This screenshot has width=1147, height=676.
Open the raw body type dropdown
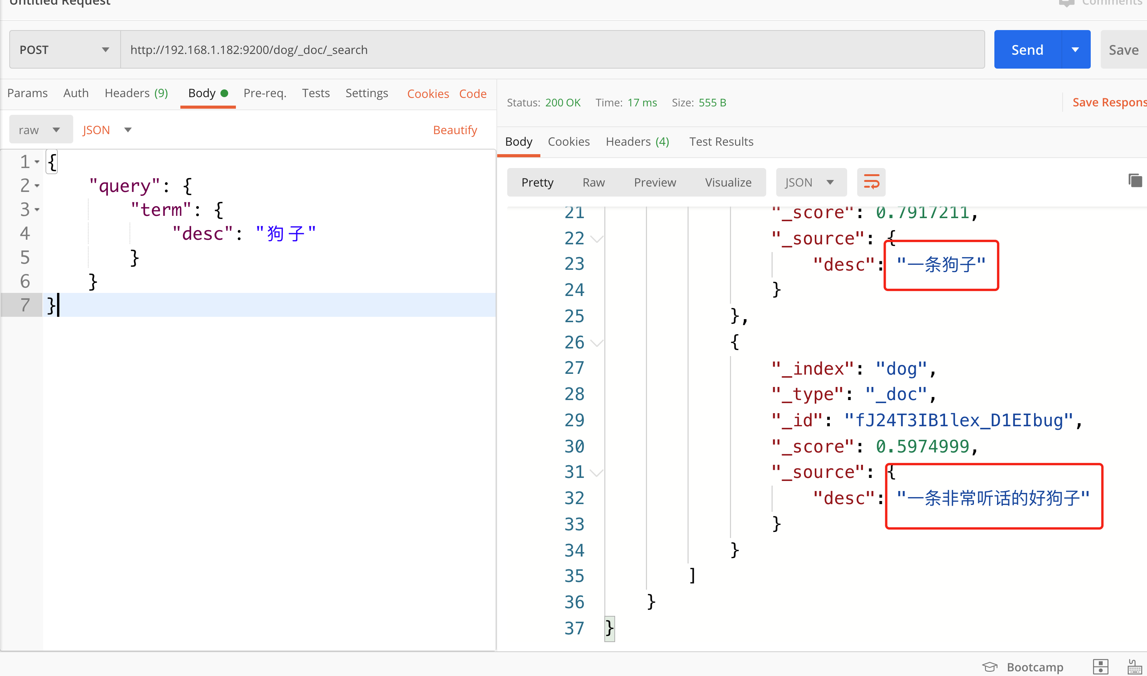coord(41,130)
